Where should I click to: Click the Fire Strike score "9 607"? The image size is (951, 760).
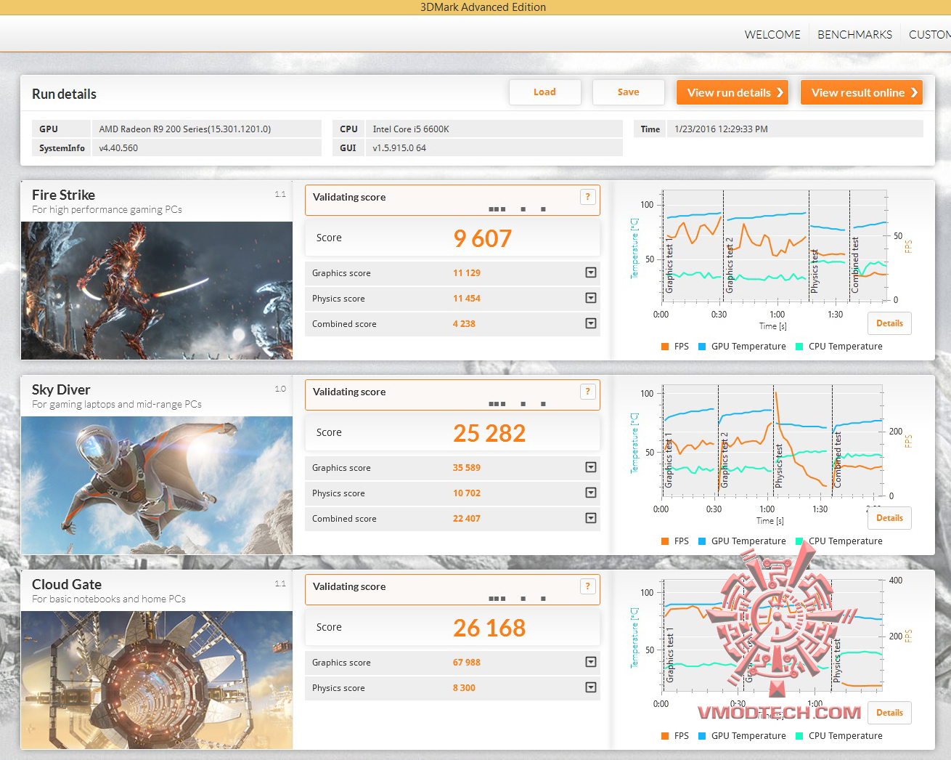[x=483, y=238]
